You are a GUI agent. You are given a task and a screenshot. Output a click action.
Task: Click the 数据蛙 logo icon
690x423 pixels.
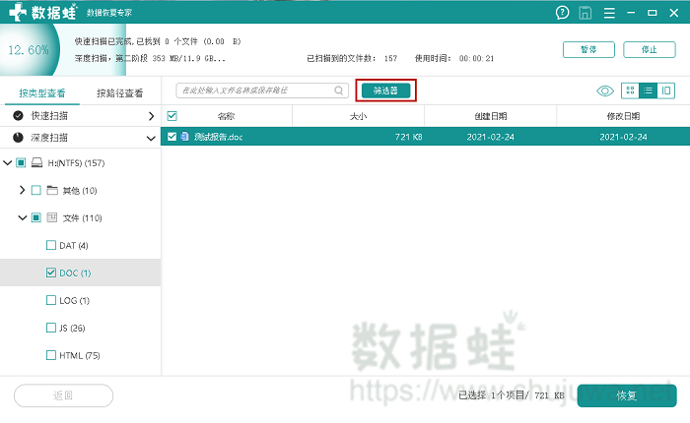coord(17,12)
